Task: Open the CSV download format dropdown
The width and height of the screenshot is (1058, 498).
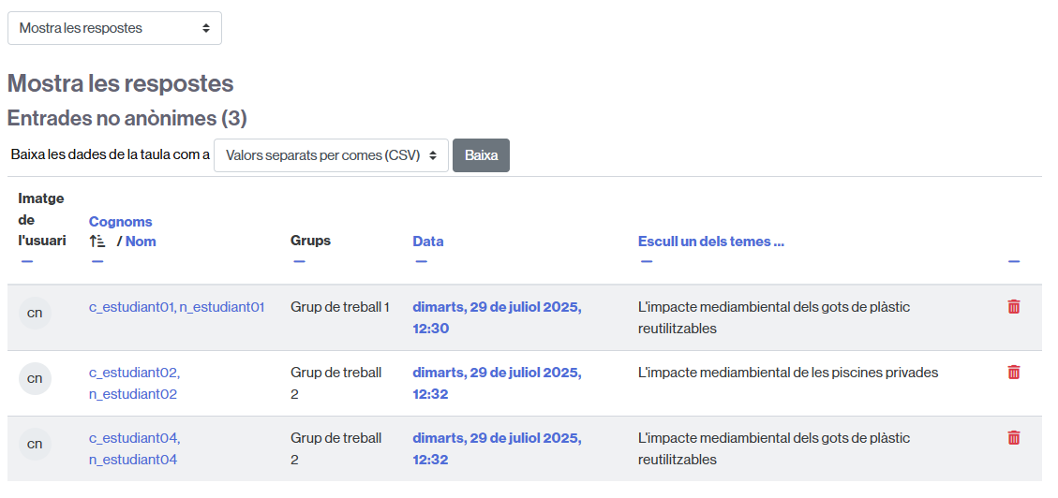Action: pyautogui.click(x=332, y=155)
